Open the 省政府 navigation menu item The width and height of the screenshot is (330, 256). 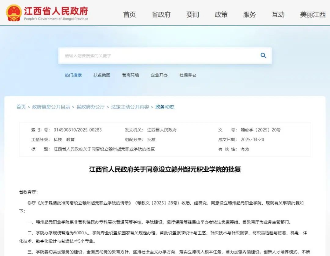tap(161, 15)
